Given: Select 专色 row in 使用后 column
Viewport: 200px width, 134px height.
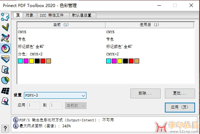Looking at the screenshot, I should 110,39.
